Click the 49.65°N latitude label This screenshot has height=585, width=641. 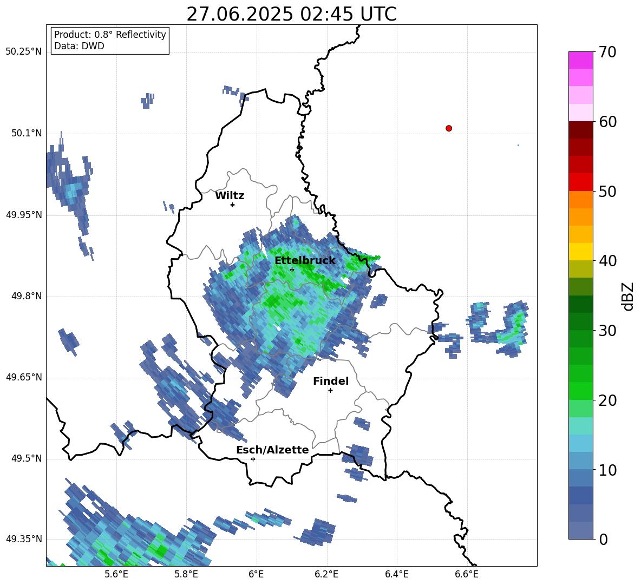tap(24, 377)
